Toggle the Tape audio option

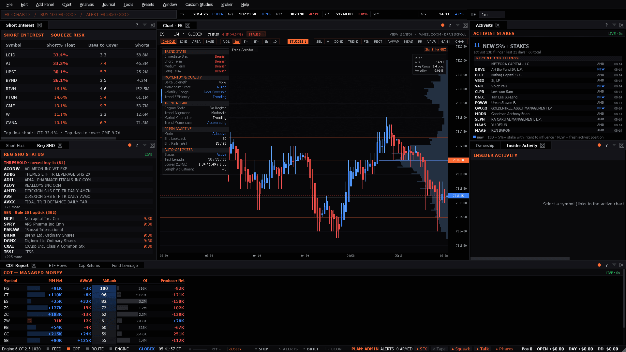(439, 349)
